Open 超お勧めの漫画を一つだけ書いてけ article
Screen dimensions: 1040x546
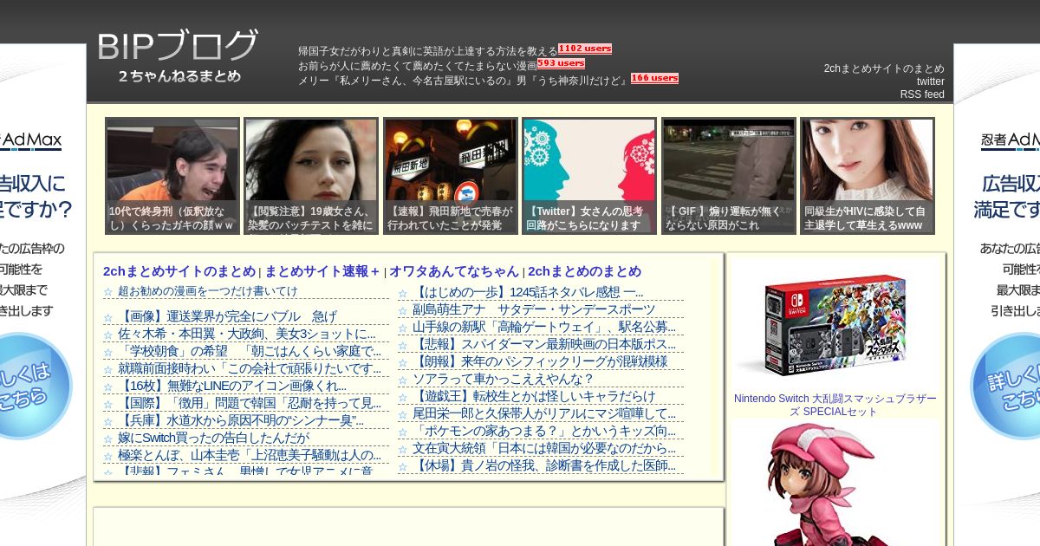pyautogui.click(x=208, y=291)
